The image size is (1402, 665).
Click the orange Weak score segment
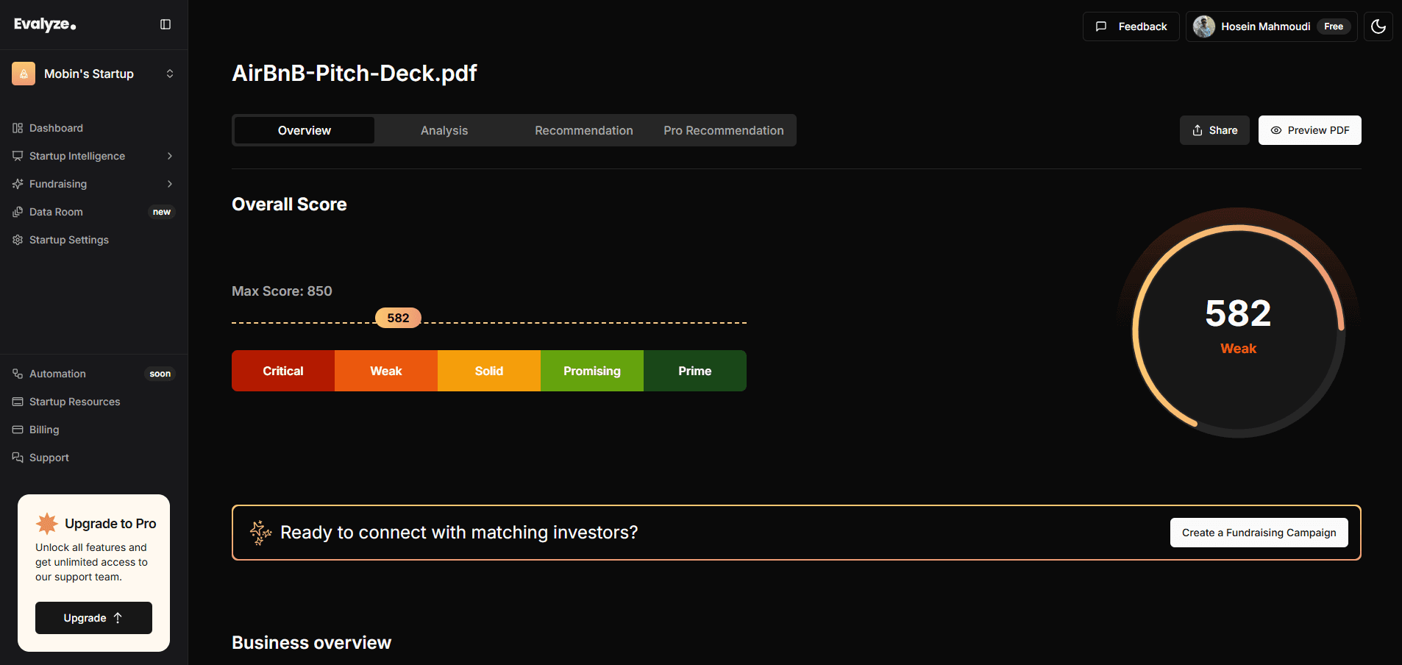pos(386,371)
